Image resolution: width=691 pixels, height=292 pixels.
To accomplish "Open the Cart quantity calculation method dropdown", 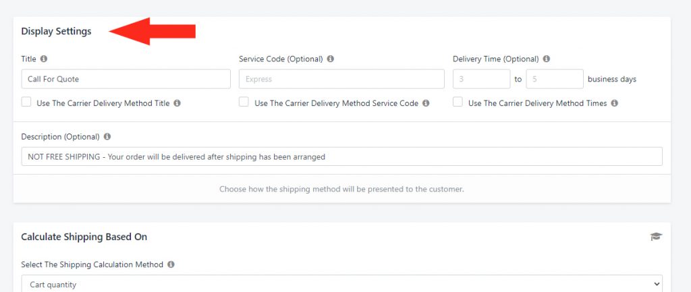I will [x=342, y=284].
